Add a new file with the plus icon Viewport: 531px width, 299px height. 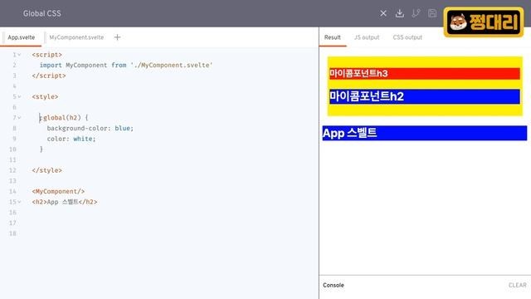click(117, 37)
